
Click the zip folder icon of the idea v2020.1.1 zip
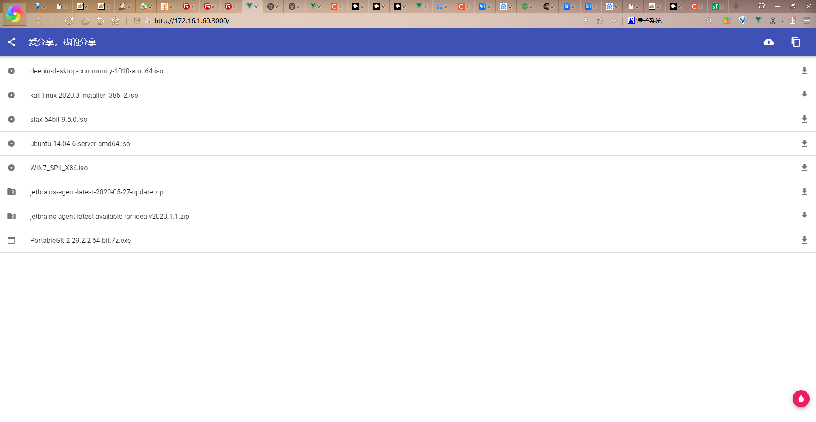11,216
